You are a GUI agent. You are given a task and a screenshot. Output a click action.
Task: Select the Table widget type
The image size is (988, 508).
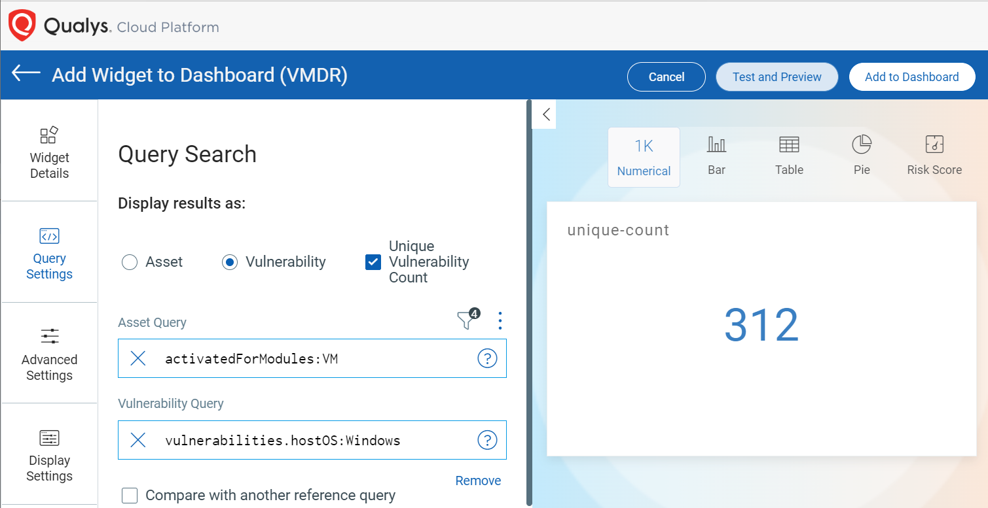(x=789, y=156)
